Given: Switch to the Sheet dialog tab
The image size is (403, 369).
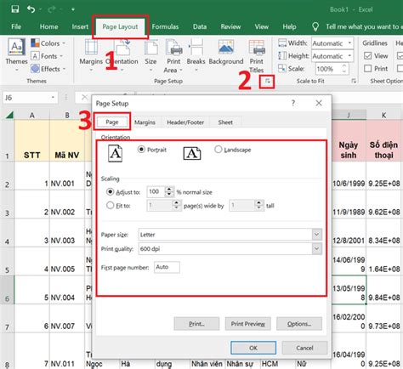Looking at the screenshot, I should coord(225,122).
